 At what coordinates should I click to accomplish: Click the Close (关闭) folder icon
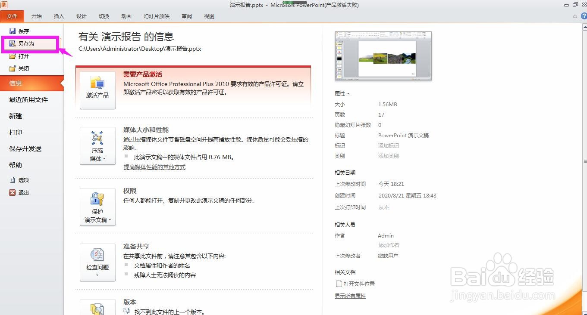[13, 68]
